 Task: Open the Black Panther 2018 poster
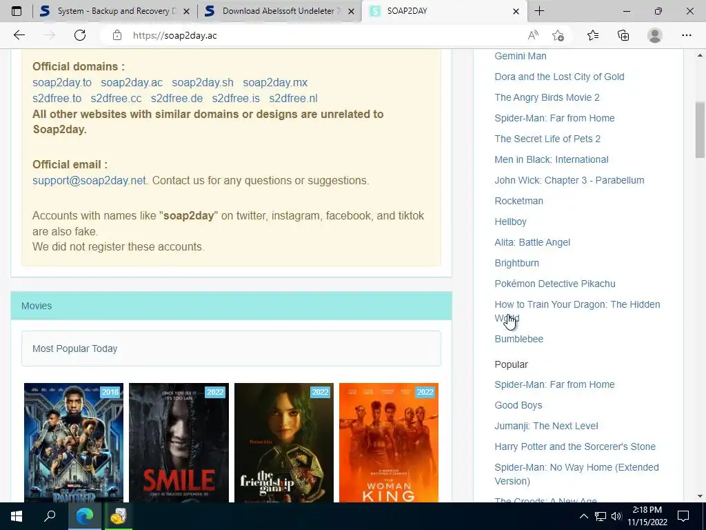pos(73,442)
